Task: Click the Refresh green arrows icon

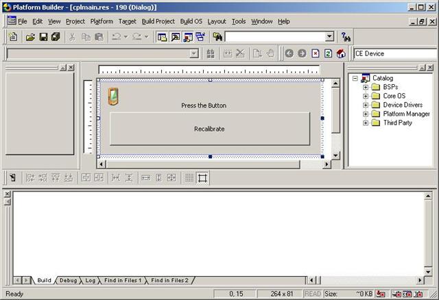Action: click(328, 53)
